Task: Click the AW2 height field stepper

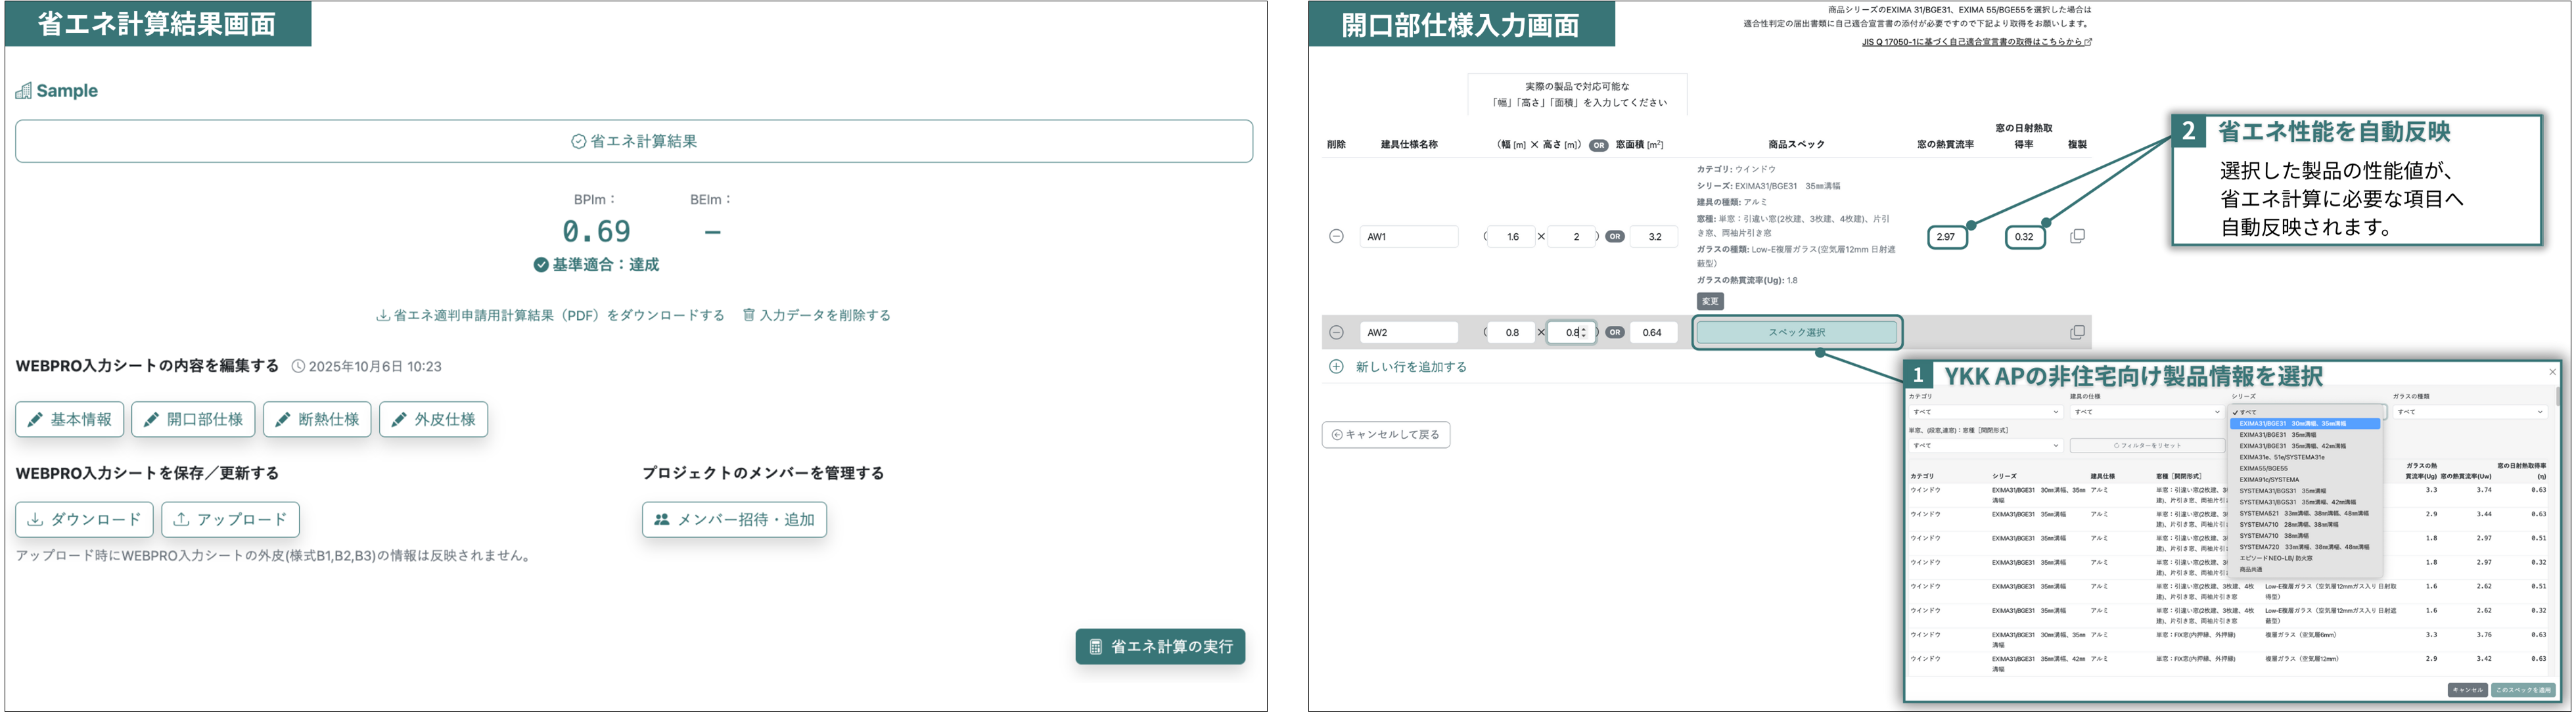Action: point(1583,332)
